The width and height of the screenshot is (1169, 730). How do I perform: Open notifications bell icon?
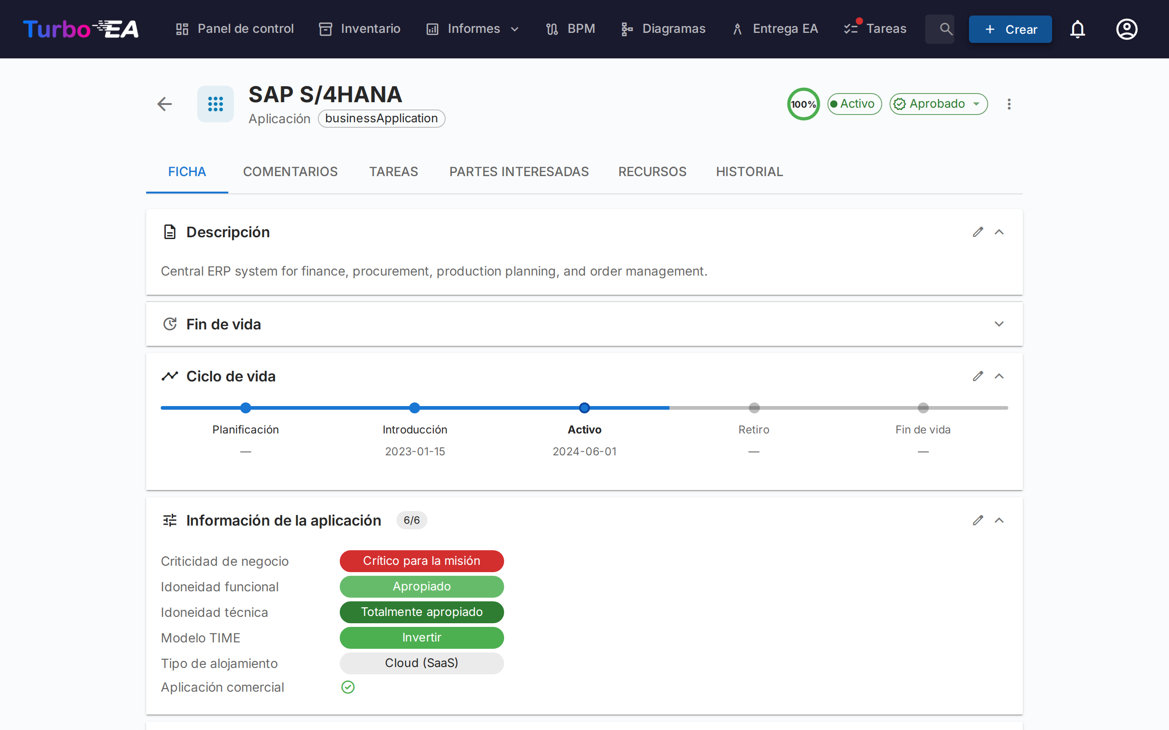[1078, 29]
